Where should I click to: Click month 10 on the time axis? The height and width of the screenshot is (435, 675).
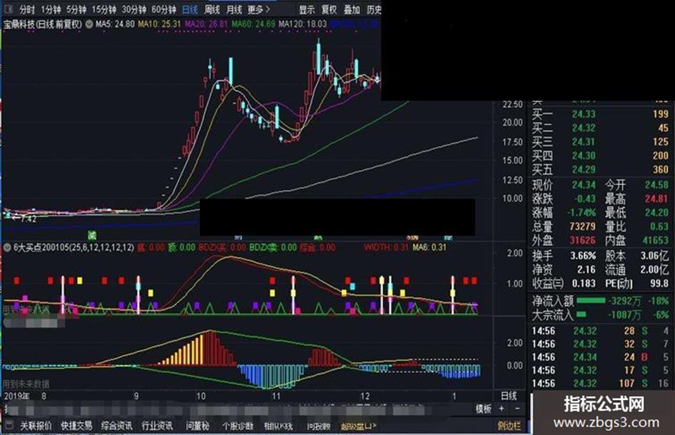coord(201,396)
